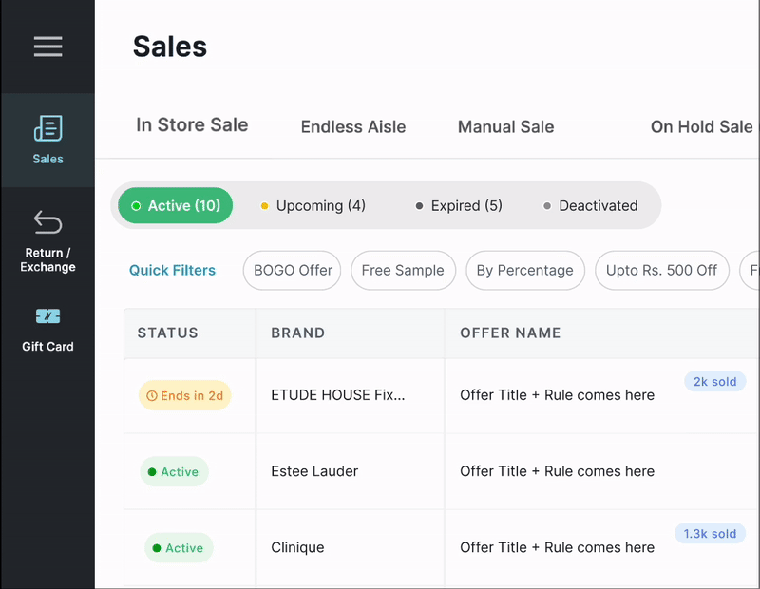The image size is (760, 589).
Task: Open the Endless Aisle tab
Action: [353, 127]
